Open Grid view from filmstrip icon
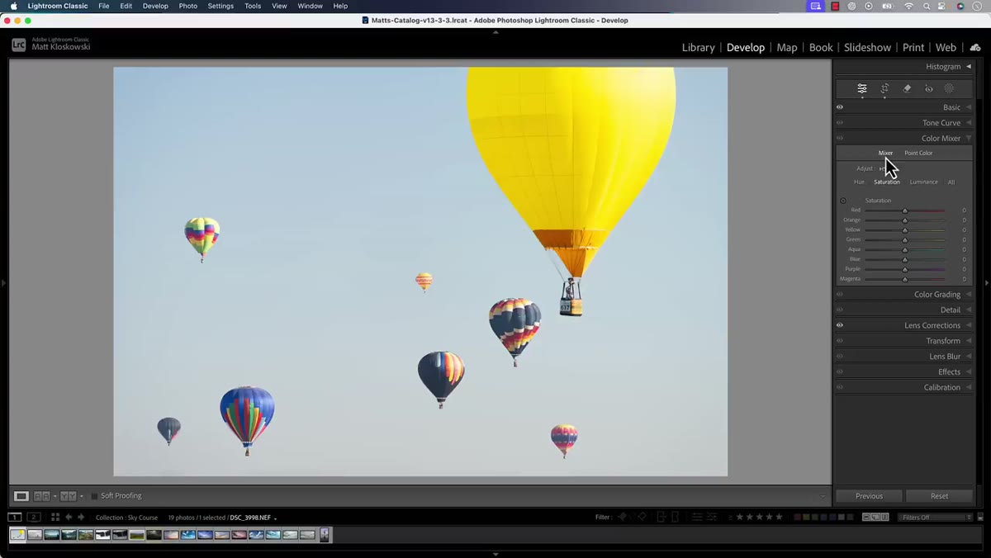Image resolution: width=991 pixels, height=558 pixels. click(x=55, y=518)
